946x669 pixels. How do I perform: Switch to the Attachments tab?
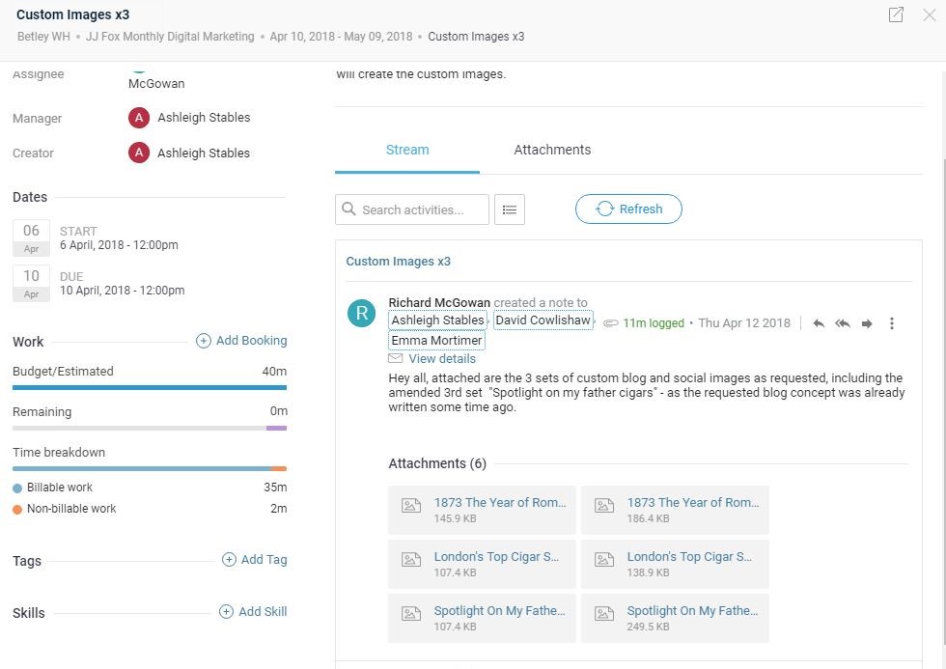tap(552, 150)
